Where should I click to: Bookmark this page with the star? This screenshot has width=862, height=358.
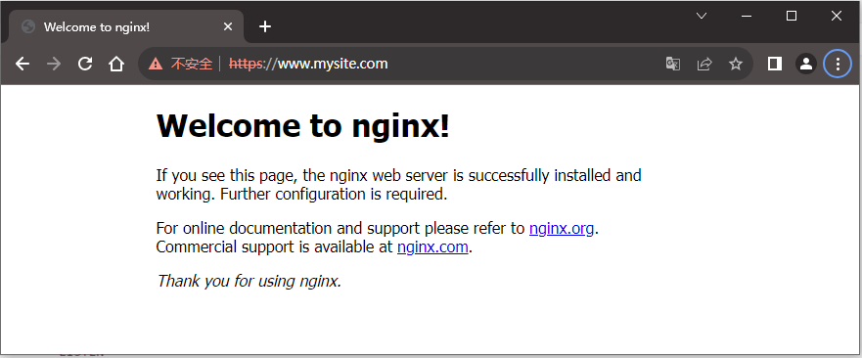(x=736, y=64)
